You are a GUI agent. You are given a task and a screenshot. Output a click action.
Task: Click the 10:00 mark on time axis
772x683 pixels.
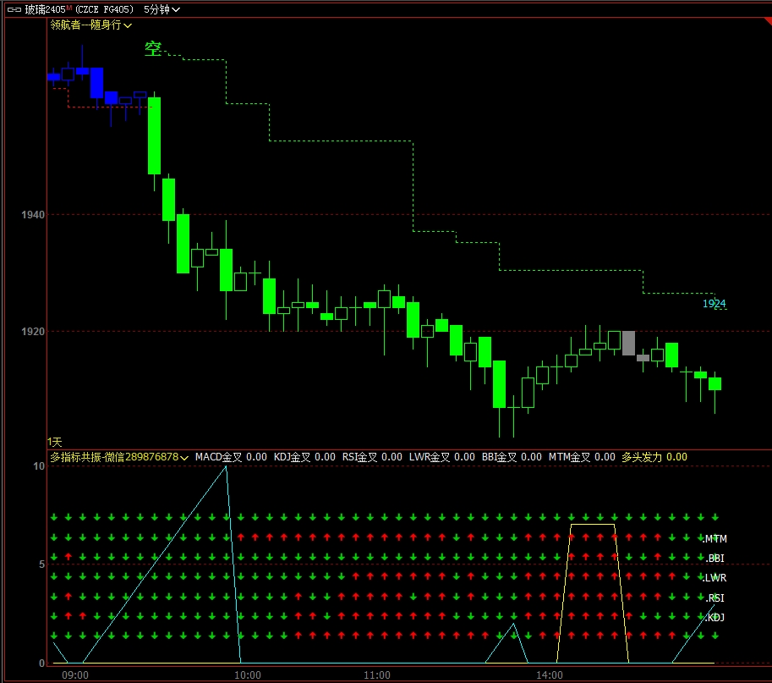[x=247, y=675]
